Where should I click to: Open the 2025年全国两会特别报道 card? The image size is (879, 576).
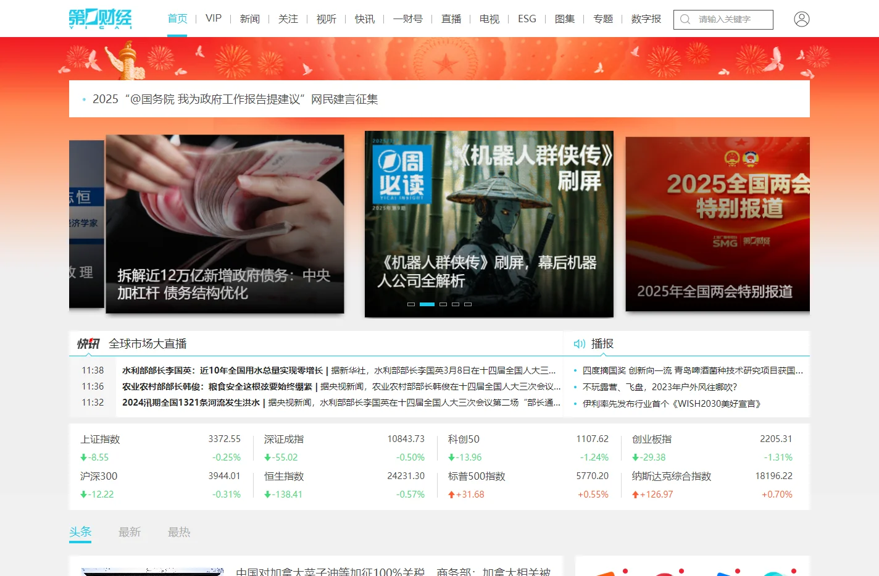point(717,224)
